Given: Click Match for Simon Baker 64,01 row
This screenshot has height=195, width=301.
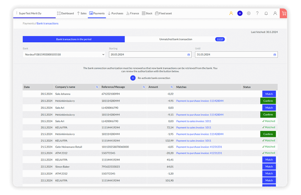Looking at the screenshot, I should coord(269,166).
